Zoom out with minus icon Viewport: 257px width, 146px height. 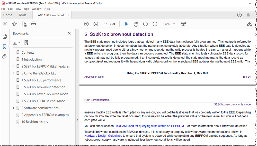145,24
